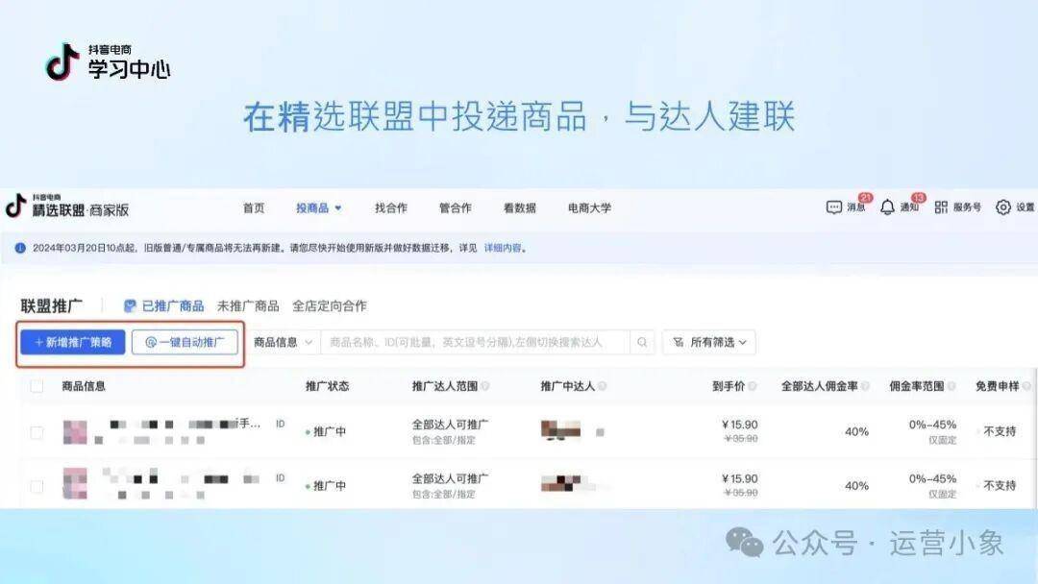Switch to the 未推广商品 tab

point(248,305)
